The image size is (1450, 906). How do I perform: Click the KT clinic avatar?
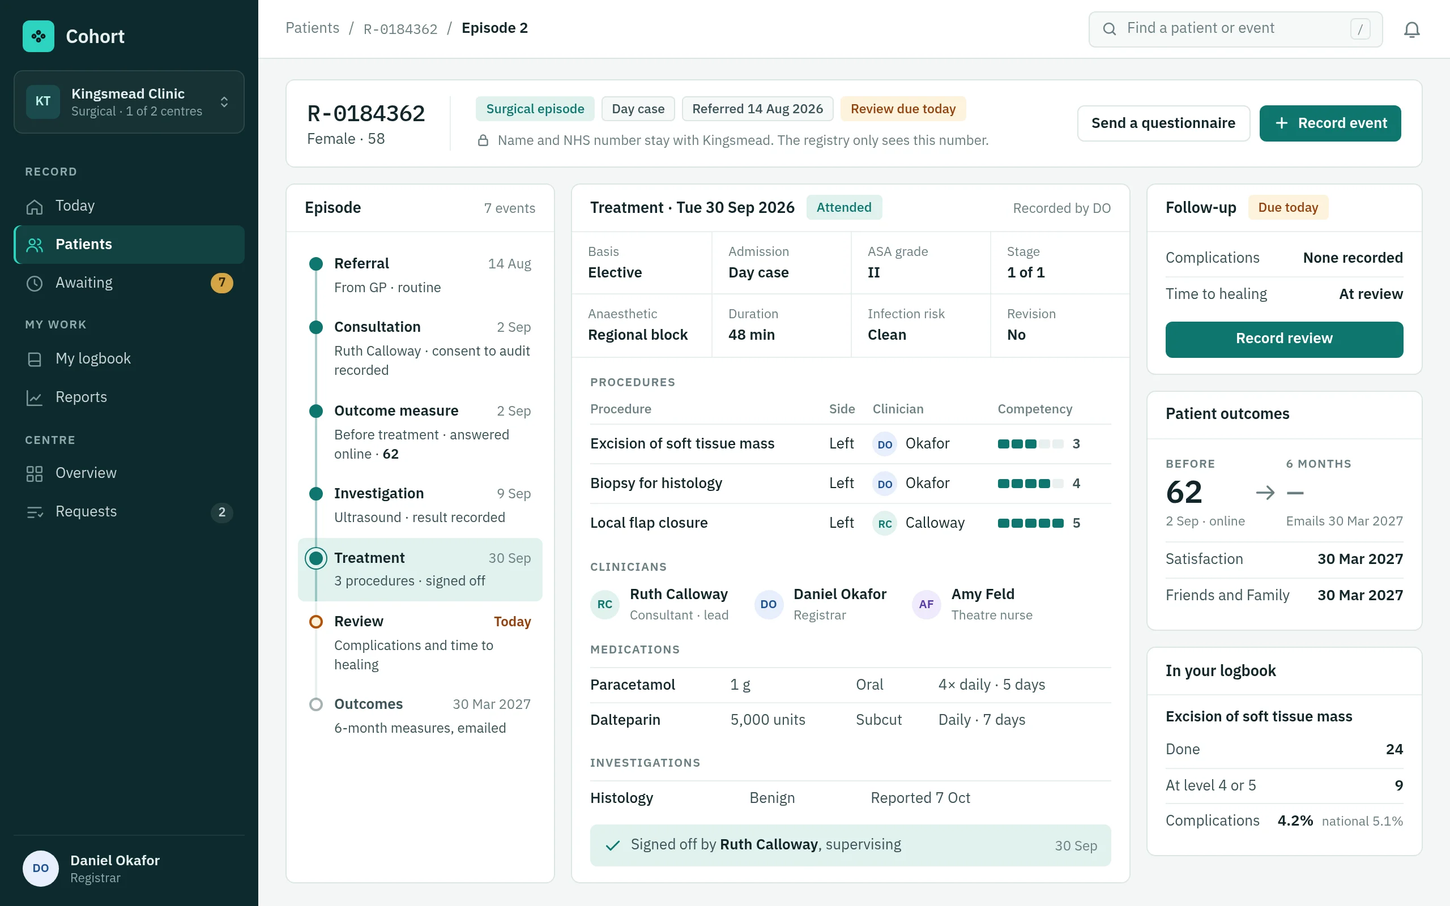click(43, 101)
